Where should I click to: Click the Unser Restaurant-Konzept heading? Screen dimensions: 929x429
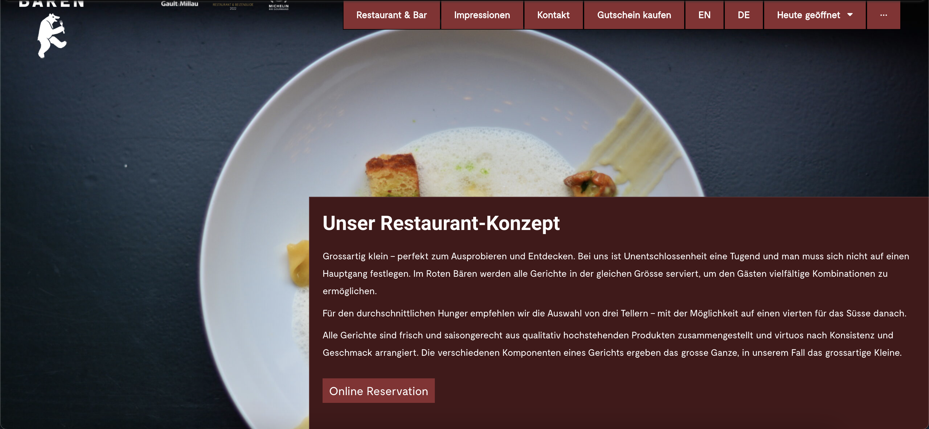pos(441,223)
